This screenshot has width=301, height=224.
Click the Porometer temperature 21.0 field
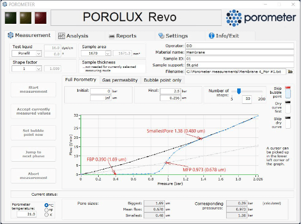26,214
